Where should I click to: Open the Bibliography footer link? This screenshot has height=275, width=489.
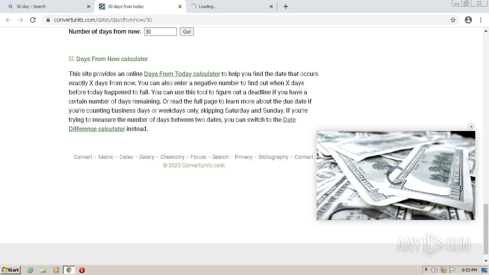click(274, 157)
